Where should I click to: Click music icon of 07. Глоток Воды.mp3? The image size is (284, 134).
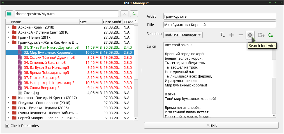(x=20, y=78)
